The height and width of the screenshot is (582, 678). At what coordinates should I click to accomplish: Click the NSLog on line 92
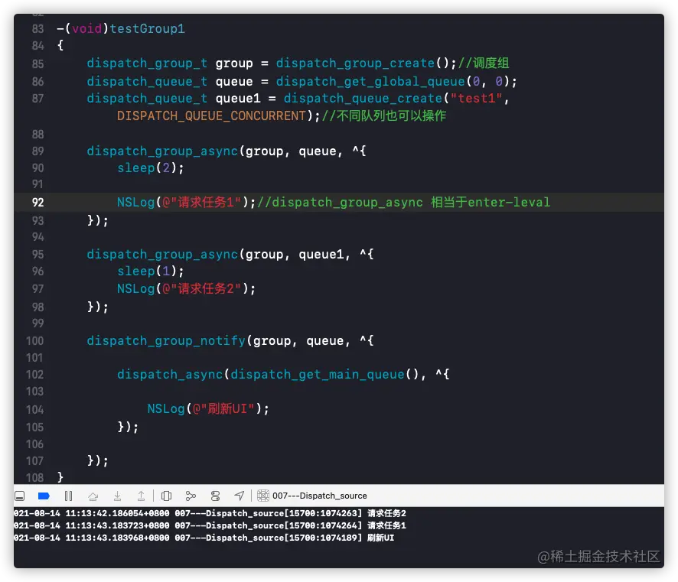pos(135,202)
